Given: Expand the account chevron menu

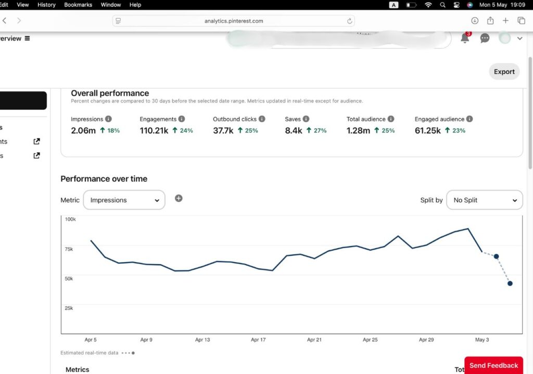Looking at the screenshot, I should pyautogui.click(x=519, y=38).
